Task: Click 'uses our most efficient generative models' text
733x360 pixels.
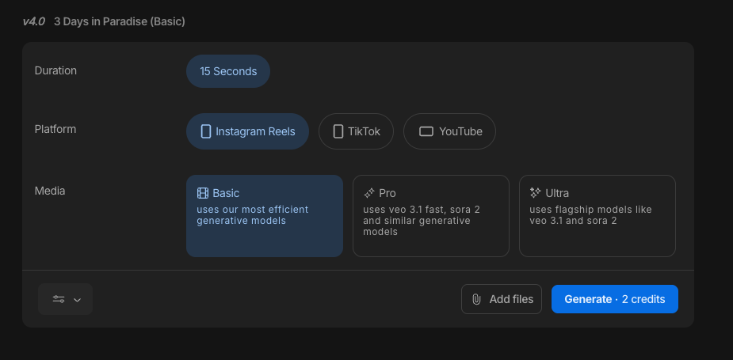Action: 253,214
